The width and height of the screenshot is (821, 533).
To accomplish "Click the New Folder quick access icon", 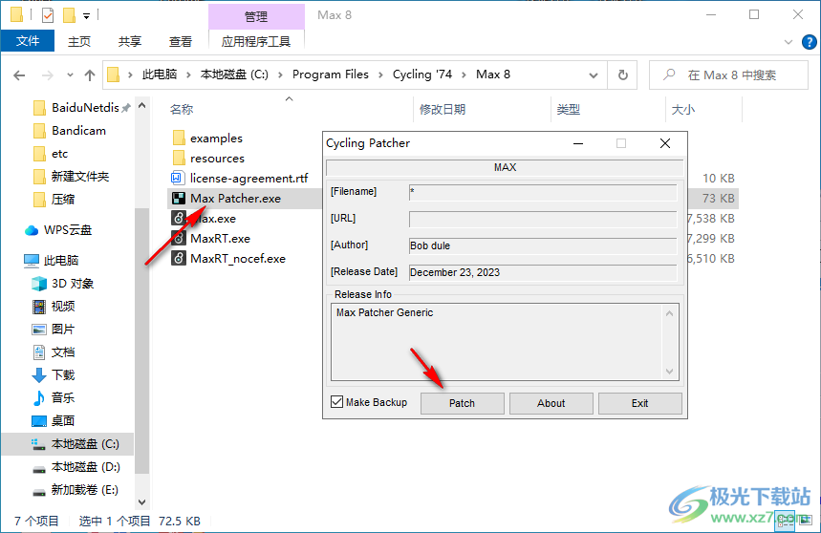I will (69, 15).
